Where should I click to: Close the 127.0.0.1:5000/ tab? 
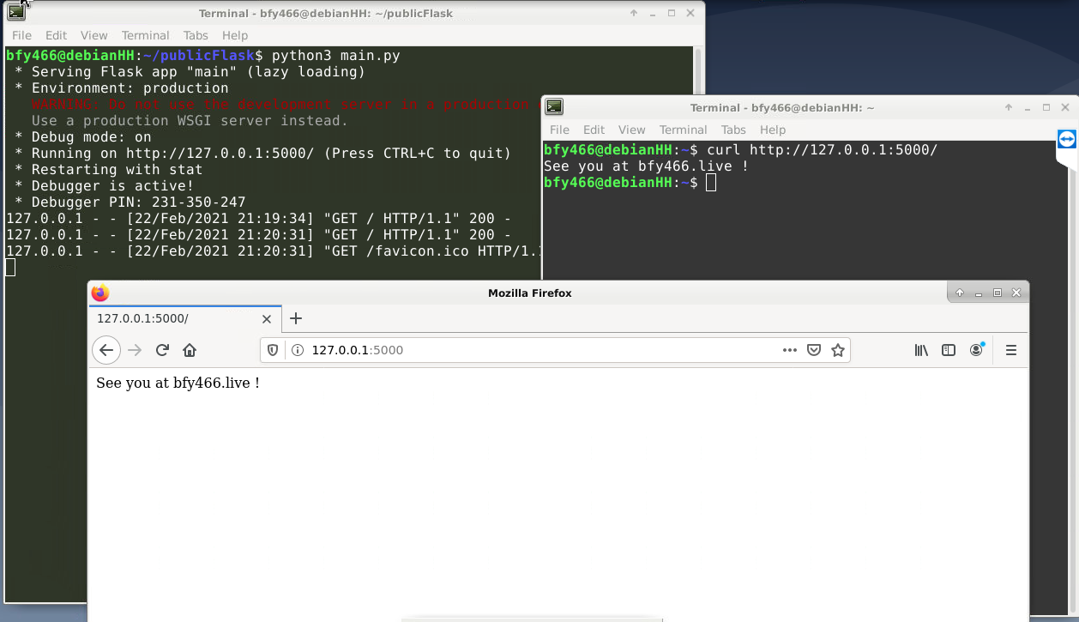pyautogui.click(x=267, y=318)
